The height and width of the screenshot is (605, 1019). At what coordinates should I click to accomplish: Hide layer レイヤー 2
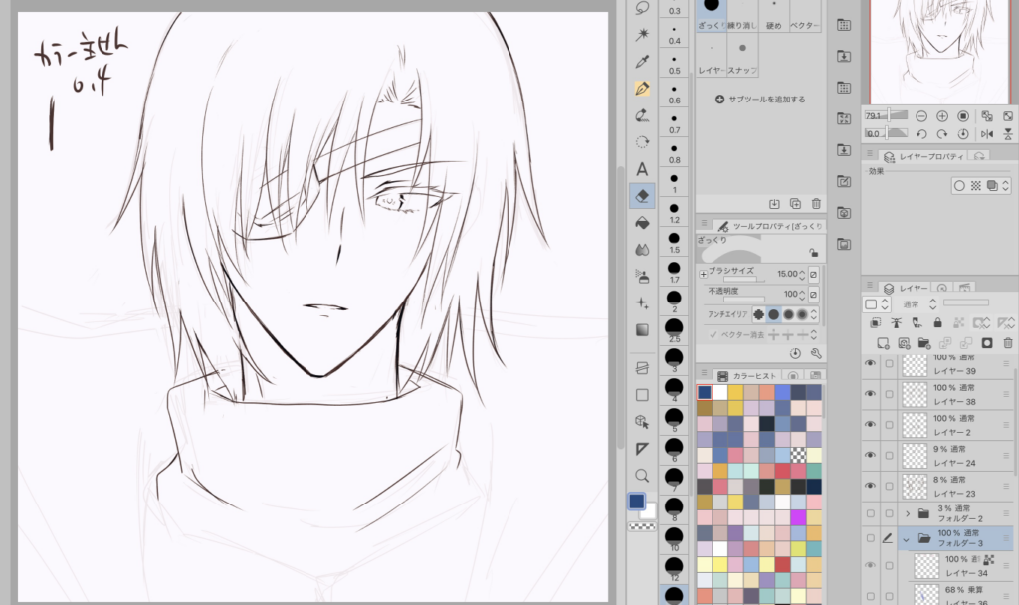(x=870, y=424)
